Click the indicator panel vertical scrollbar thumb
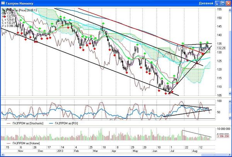The image size is (232, 157). pos(230,110)
